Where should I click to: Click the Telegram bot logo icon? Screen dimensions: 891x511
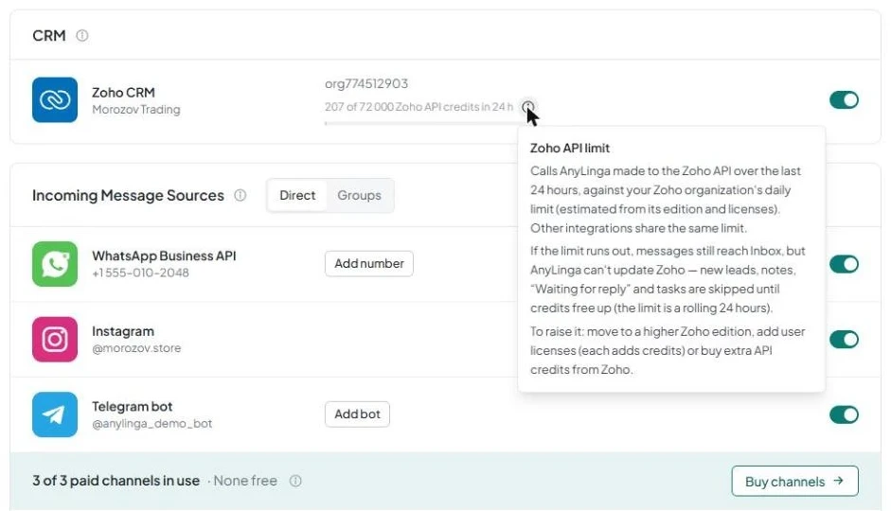(x=55, y=414)
